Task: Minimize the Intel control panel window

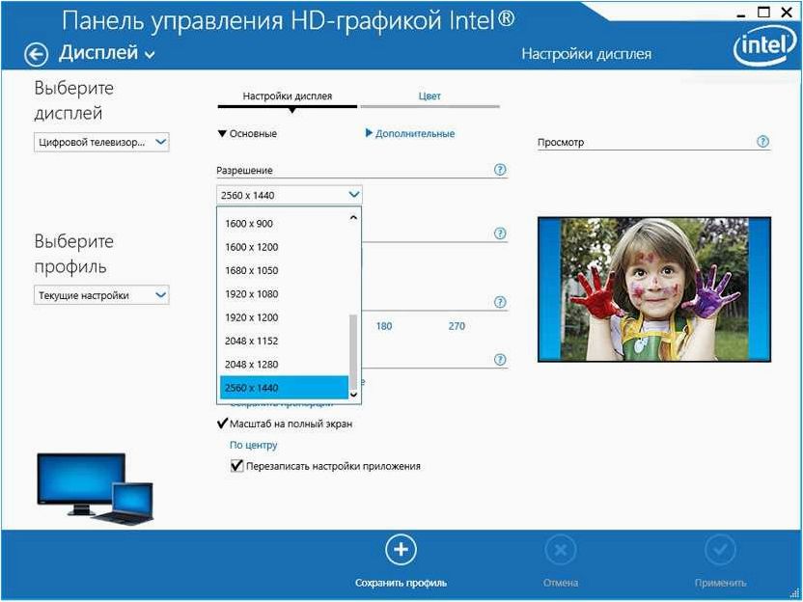Action: [x=740, y=14]
